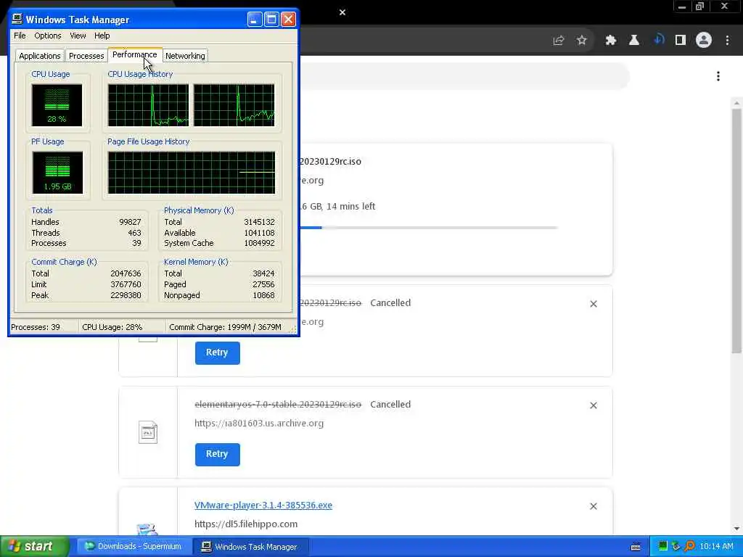The height and width of the screenshot is (557, 743).
Task: Click the CPU Usage gauge showing 28 %
Action: coord(57,105)
